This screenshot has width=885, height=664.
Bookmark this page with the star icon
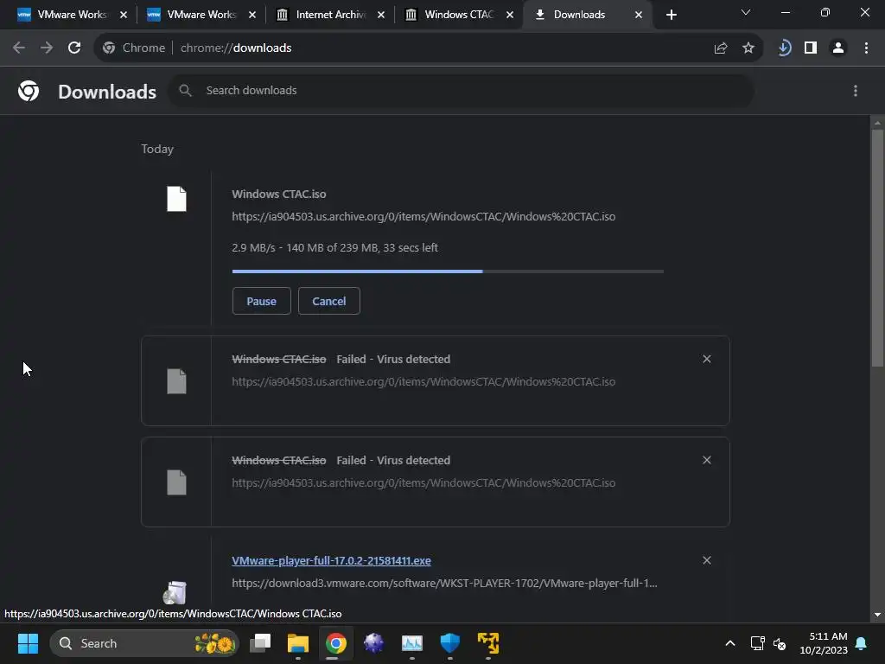tap(748, 48)
